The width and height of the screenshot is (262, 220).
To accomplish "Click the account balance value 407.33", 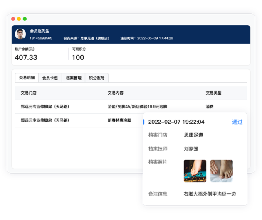I will [x=26, y=58].
